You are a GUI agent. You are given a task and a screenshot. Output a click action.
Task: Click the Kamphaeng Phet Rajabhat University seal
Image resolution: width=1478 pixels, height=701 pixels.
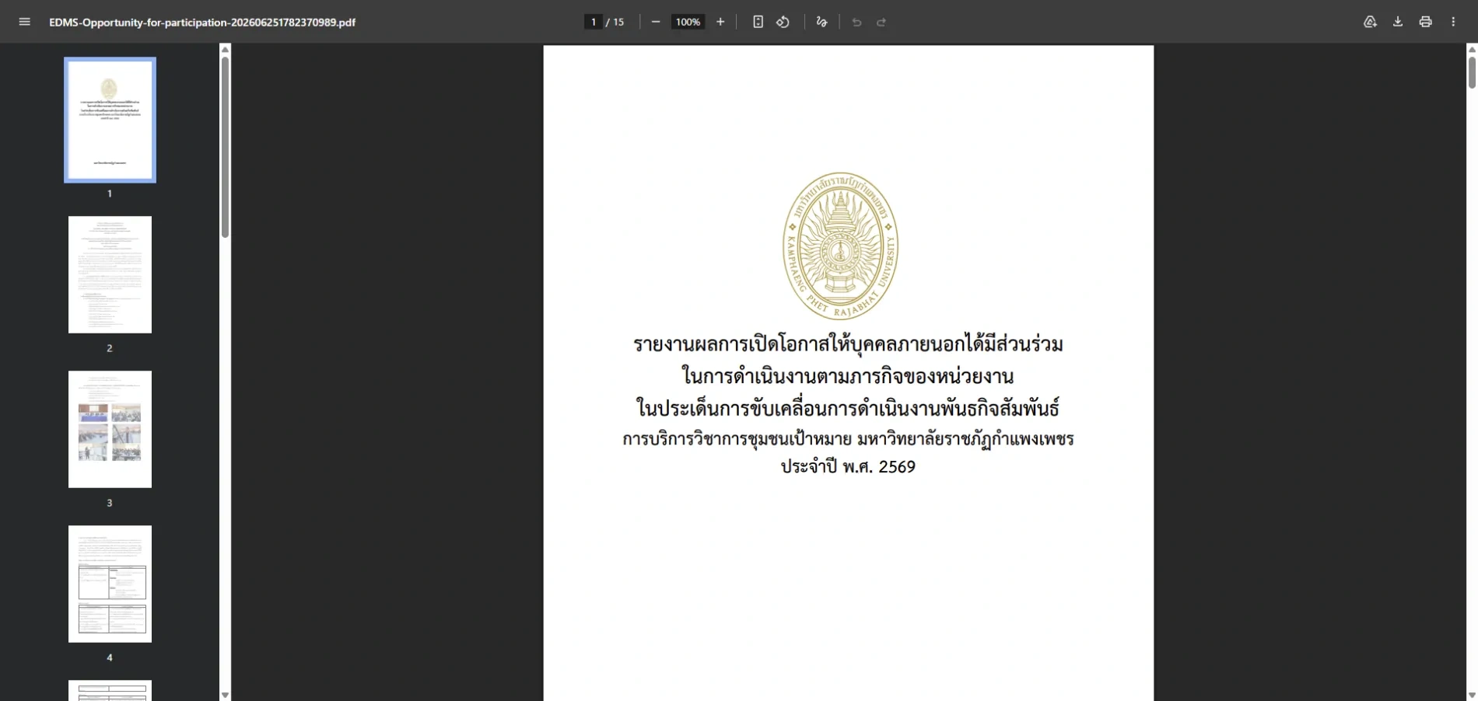point(840,246)
